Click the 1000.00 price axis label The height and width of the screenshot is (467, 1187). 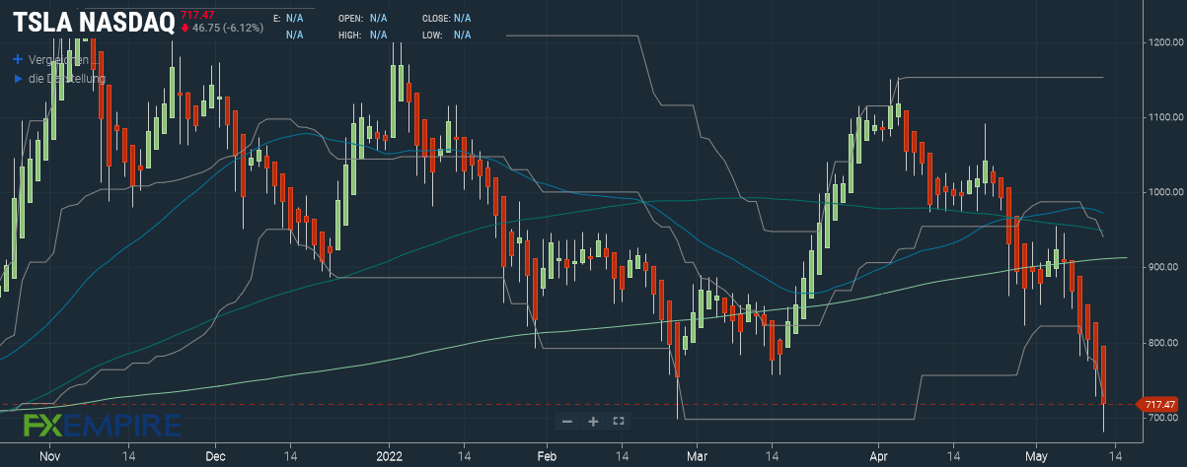pyautogui.click(x=1164, y=192)
